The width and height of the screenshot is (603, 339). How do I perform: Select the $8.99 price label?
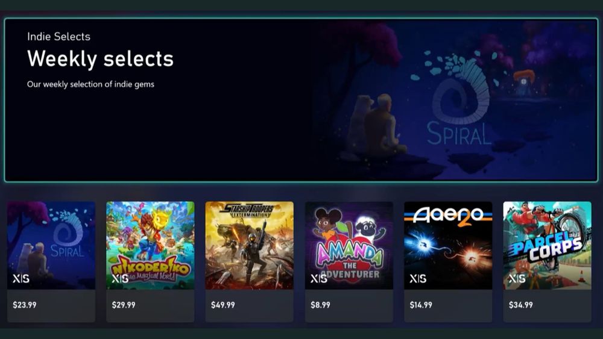tap(320, 305)
